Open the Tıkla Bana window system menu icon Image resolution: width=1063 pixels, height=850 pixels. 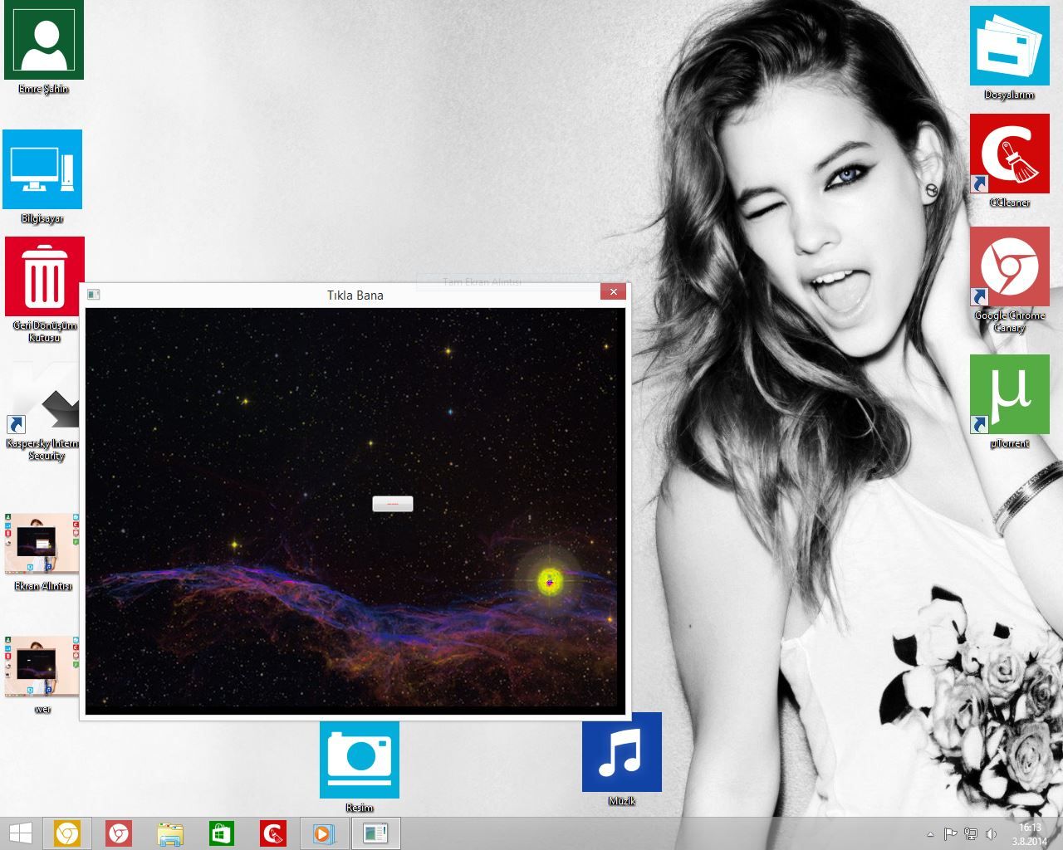pos(94,295)
